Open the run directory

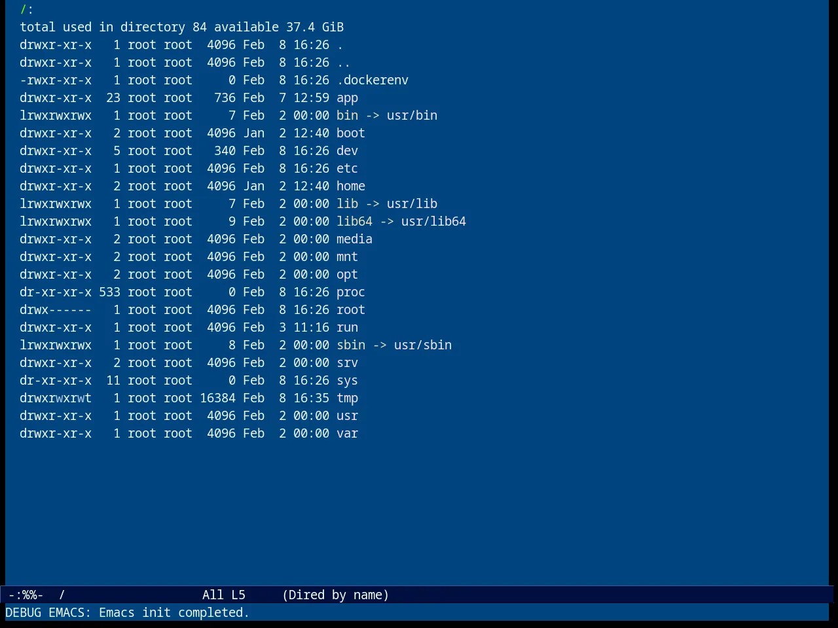pos(347,328)
